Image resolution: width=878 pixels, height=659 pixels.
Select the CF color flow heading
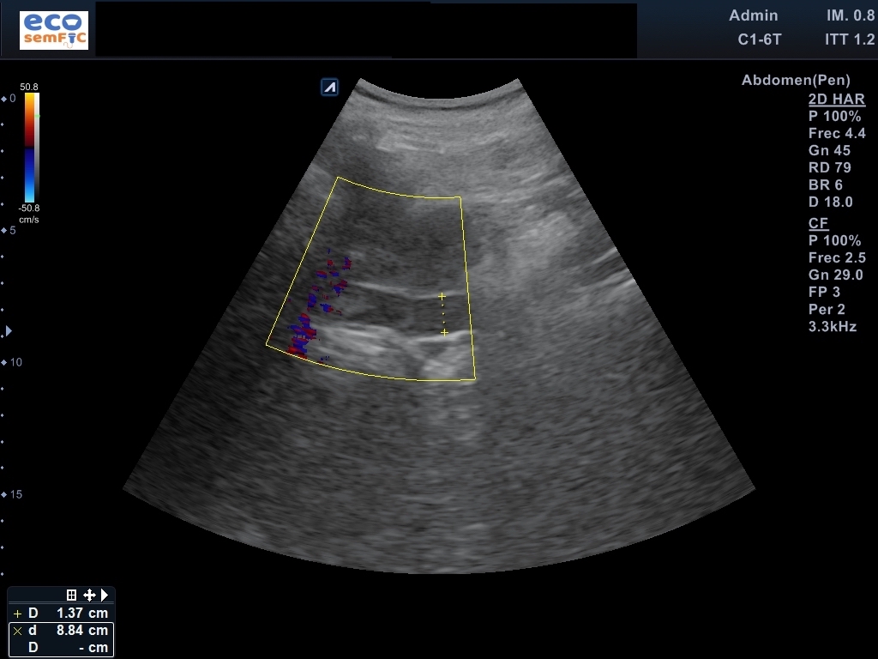point(818,223)
